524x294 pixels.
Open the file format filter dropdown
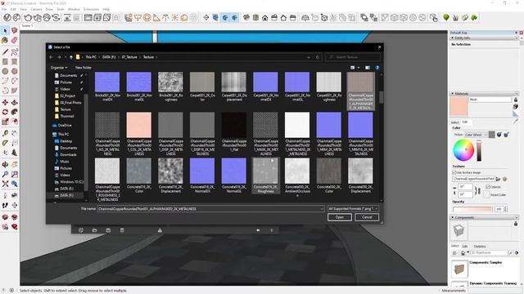(353, 209)
